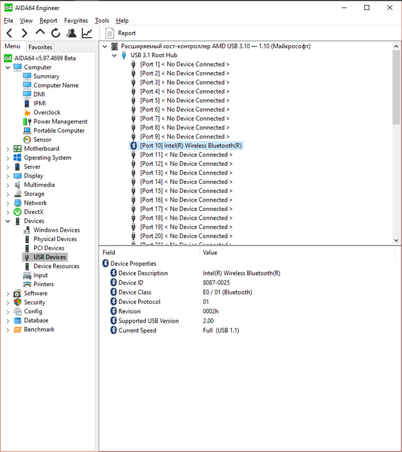Open the Tools menu
This screenshot has height=452, width=402.
[x=102, y=21]
